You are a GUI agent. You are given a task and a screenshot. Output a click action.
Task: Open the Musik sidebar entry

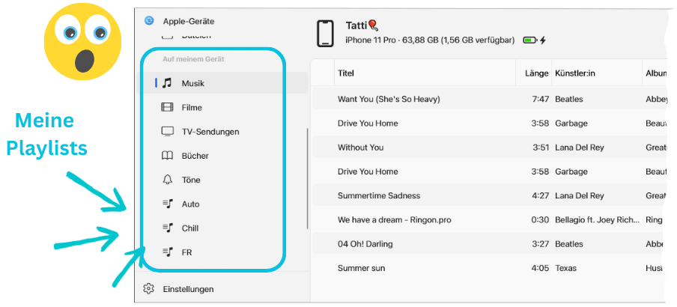click(222, 83)
